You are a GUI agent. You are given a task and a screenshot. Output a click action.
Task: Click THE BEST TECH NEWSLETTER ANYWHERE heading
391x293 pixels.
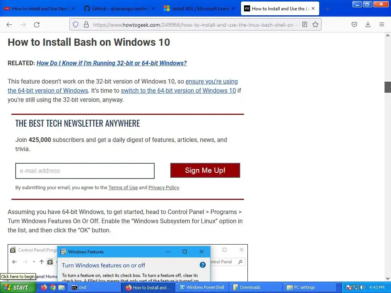tap(78, 123)
